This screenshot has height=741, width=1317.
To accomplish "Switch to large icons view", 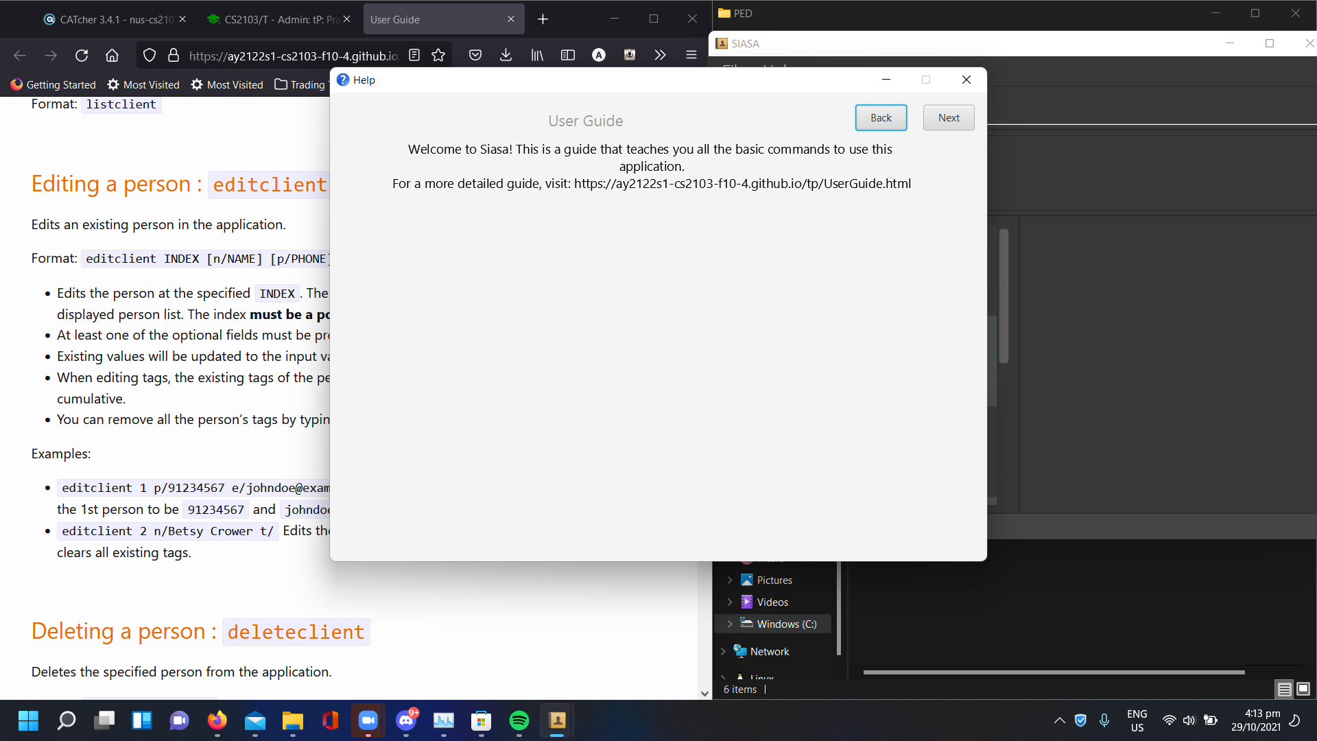I will [1303, 689].
